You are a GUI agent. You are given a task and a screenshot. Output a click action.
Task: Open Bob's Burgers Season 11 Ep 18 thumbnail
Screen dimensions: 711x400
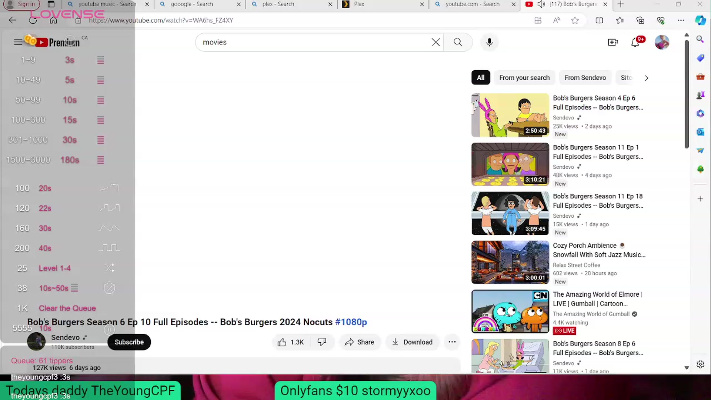tap(510, 213)
